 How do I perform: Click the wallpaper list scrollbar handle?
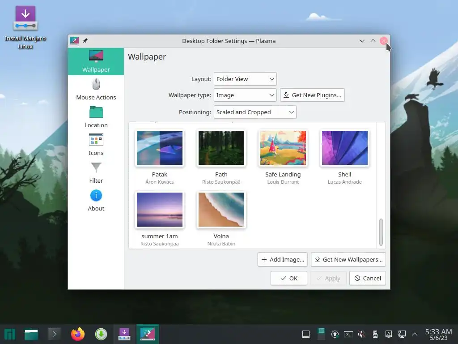381,232
